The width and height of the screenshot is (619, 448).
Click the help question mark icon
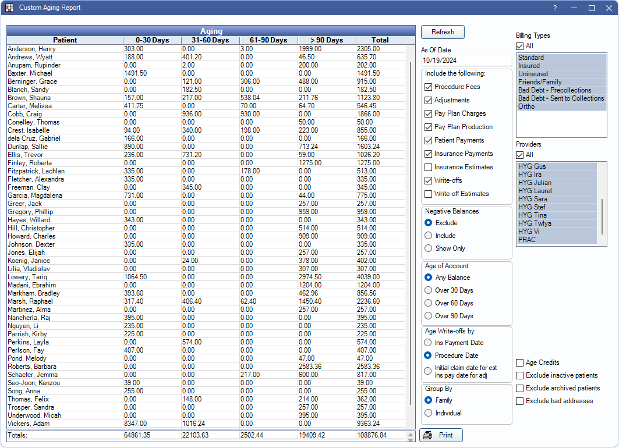point(555,8)
